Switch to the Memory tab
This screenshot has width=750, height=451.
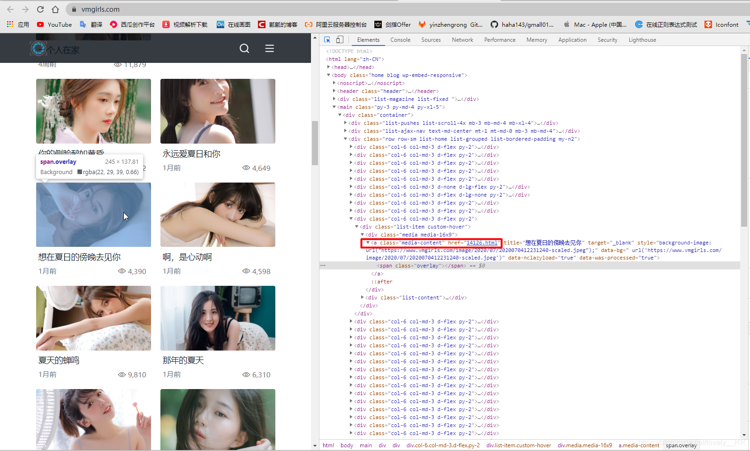[x=537, y=40]
